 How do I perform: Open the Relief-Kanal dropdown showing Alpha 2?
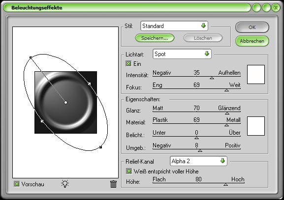(x=198, y=161)
